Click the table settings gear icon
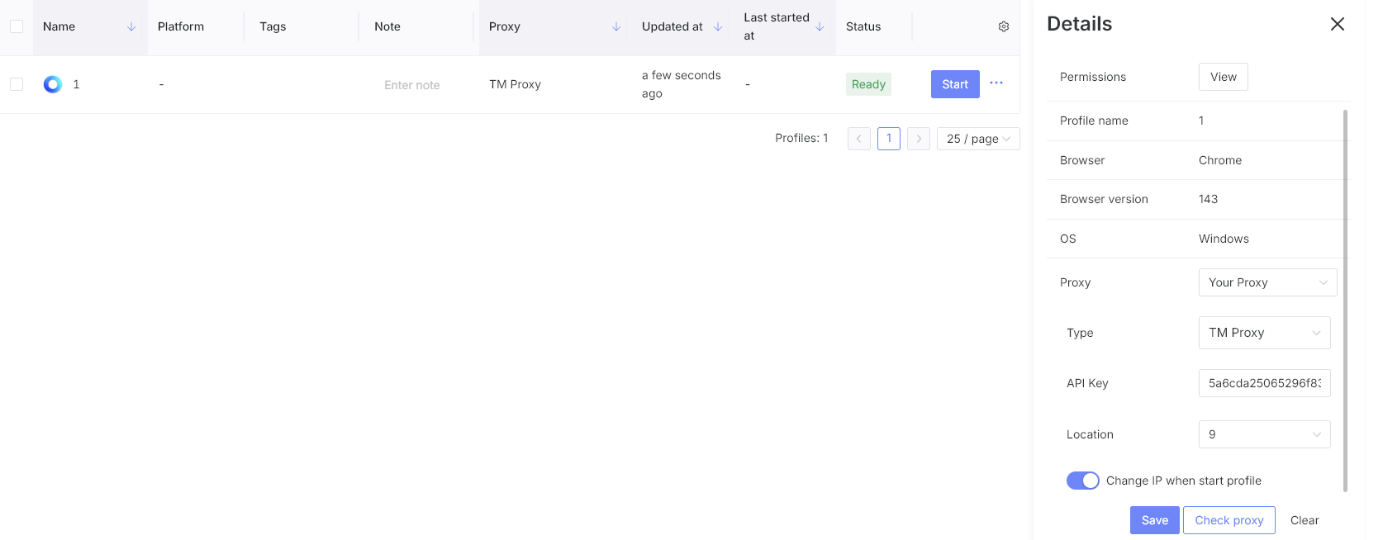Viewport: 1383px width, 540px height. click(x=1003, y=26)
